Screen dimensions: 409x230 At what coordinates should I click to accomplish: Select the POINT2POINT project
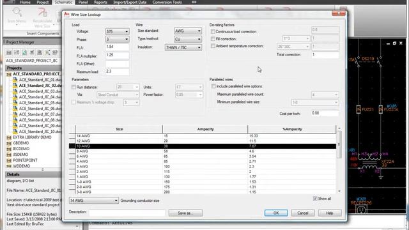click(22, 160)
